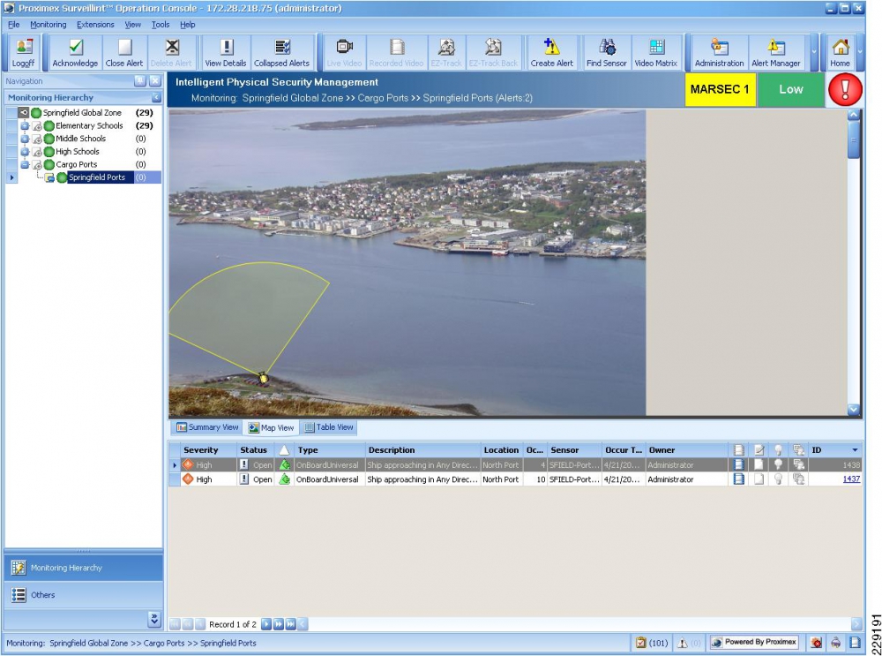Switch to the Summary View tab

(x=207, y=427)
